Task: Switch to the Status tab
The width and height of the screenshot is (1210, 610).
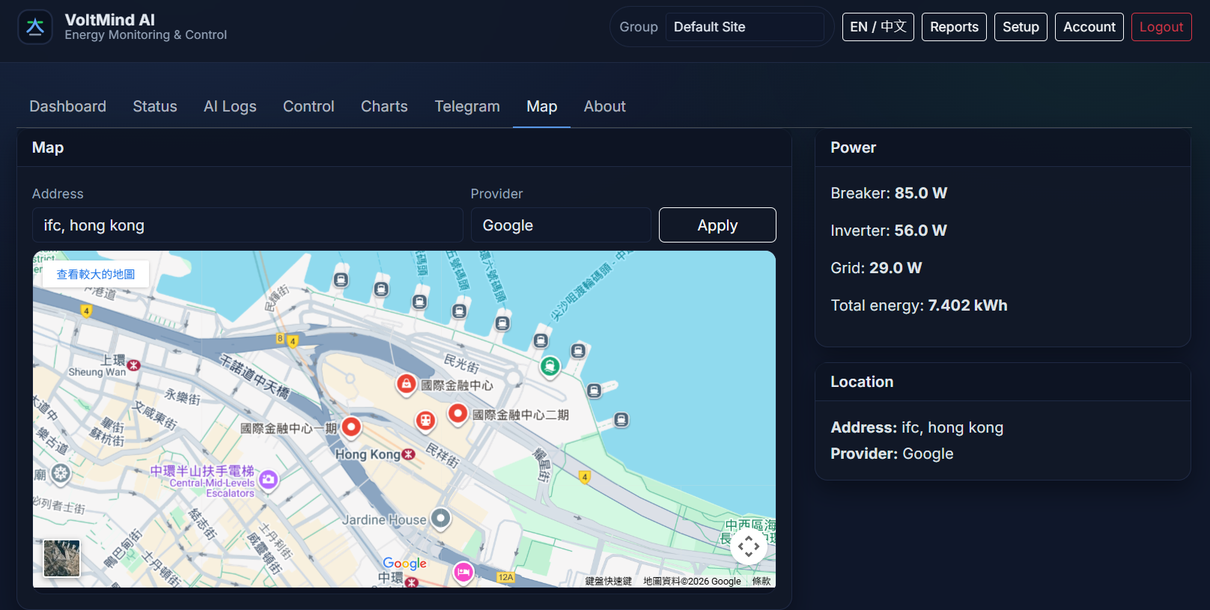Action: point(155,106)
